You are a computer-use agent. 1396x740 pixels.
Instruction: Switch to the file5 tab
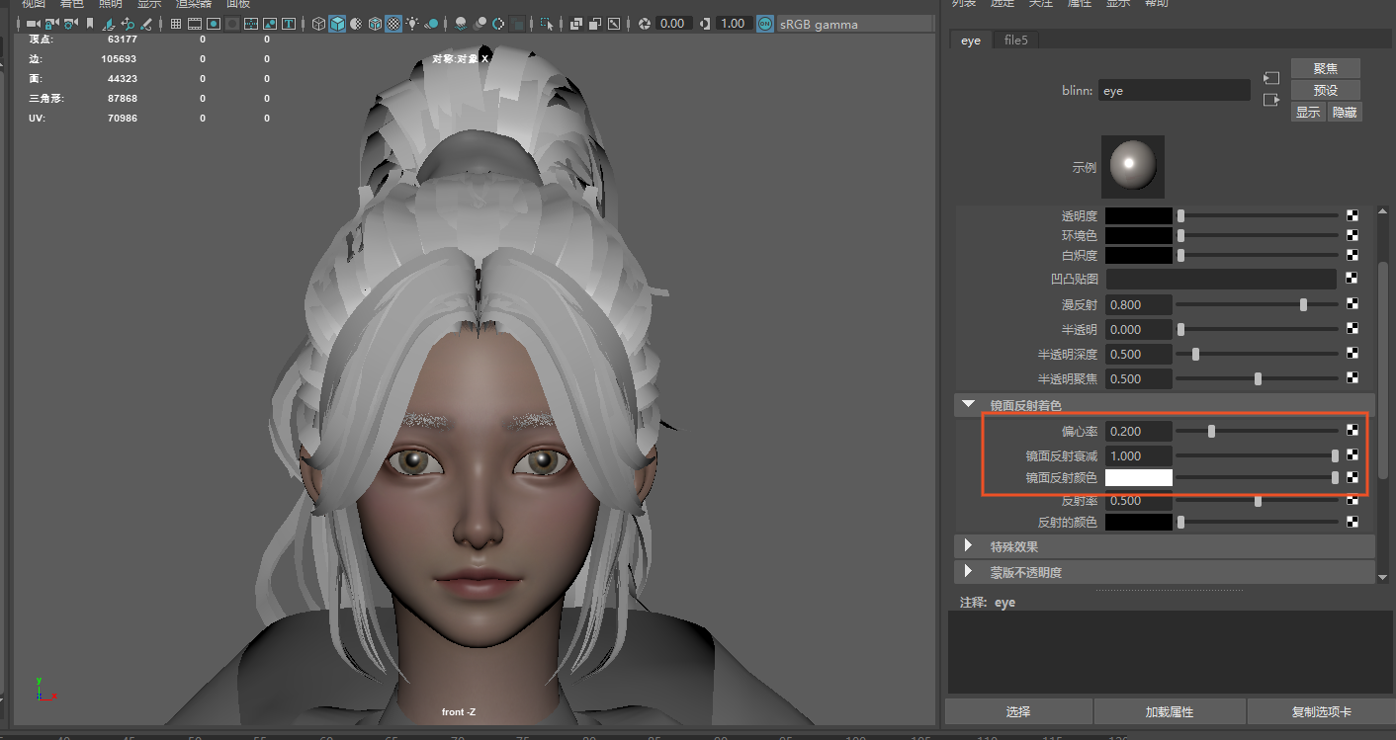pyautogui.click(x=1015, y=41)
